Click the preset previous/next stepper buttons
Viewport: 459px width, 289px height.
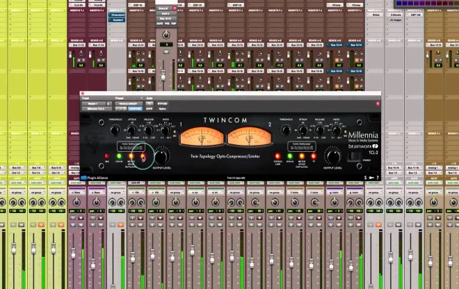(120, 109)
